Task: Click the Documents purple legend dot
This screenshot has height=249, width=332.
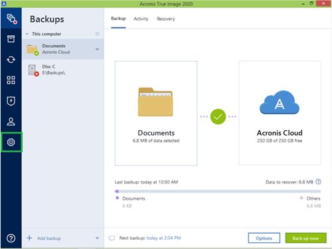Action: coord(118,198)
